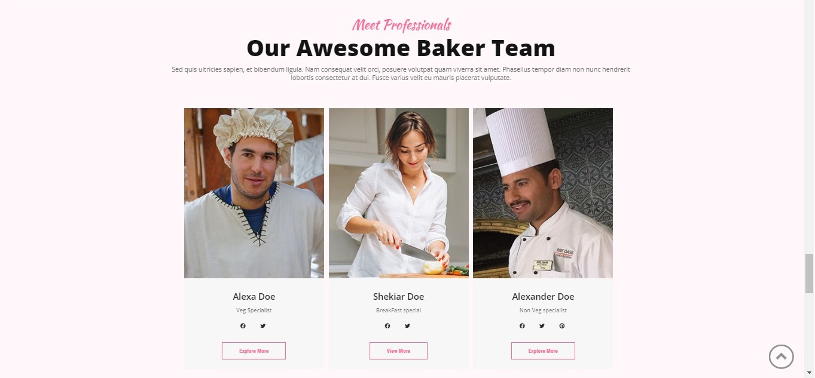815x378 pixels.
Task: Click the page vertical scrollbar thumb
Action: 810,273
